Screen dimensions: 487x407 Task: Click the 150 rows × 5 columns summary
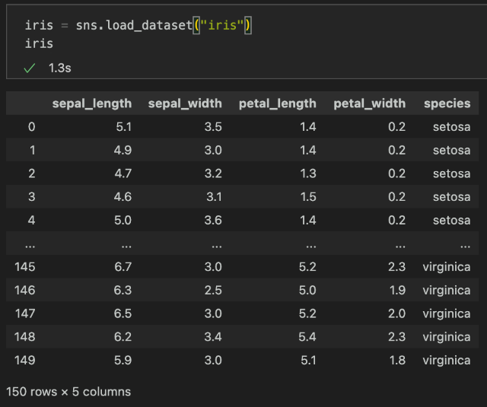click(68, 392)
